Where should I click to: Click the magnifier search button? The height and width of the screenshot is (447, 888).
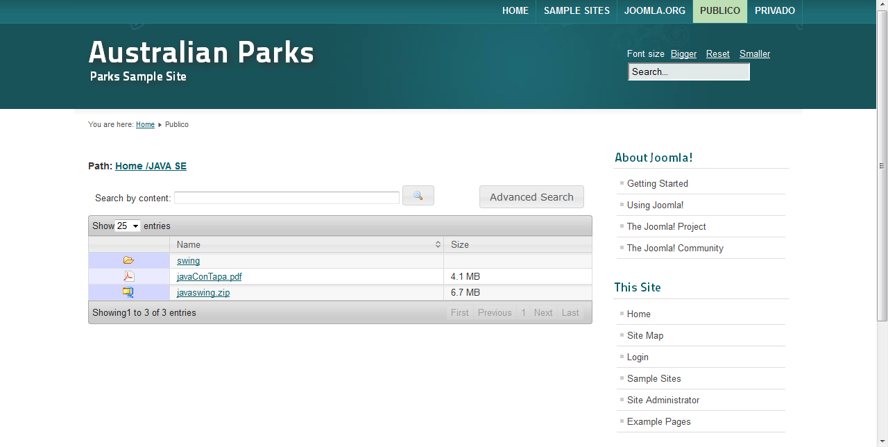tap(418, 196)
